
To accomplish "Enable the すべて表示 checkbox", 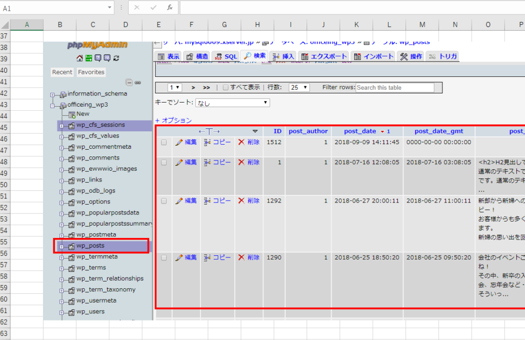I will [226, 88].
